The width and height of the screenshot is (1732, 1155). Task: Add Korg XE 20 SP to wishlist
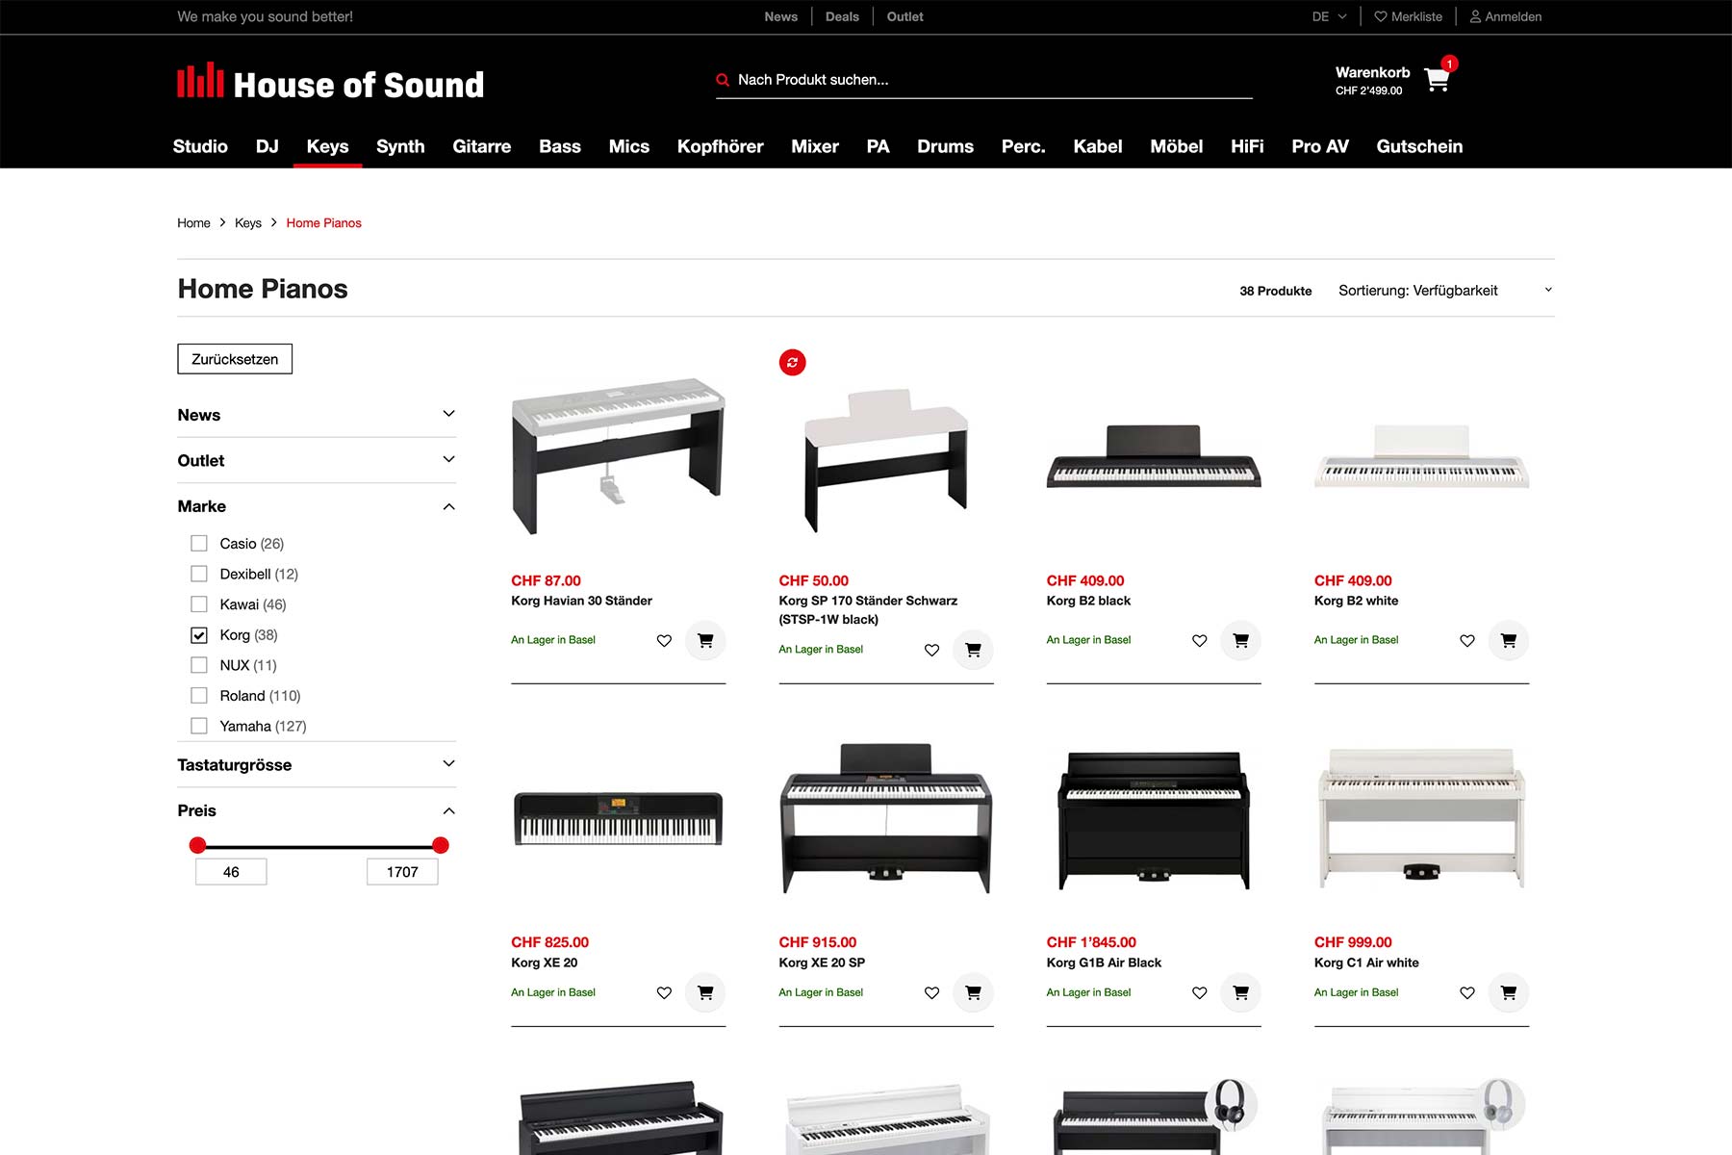pos(931,993)
